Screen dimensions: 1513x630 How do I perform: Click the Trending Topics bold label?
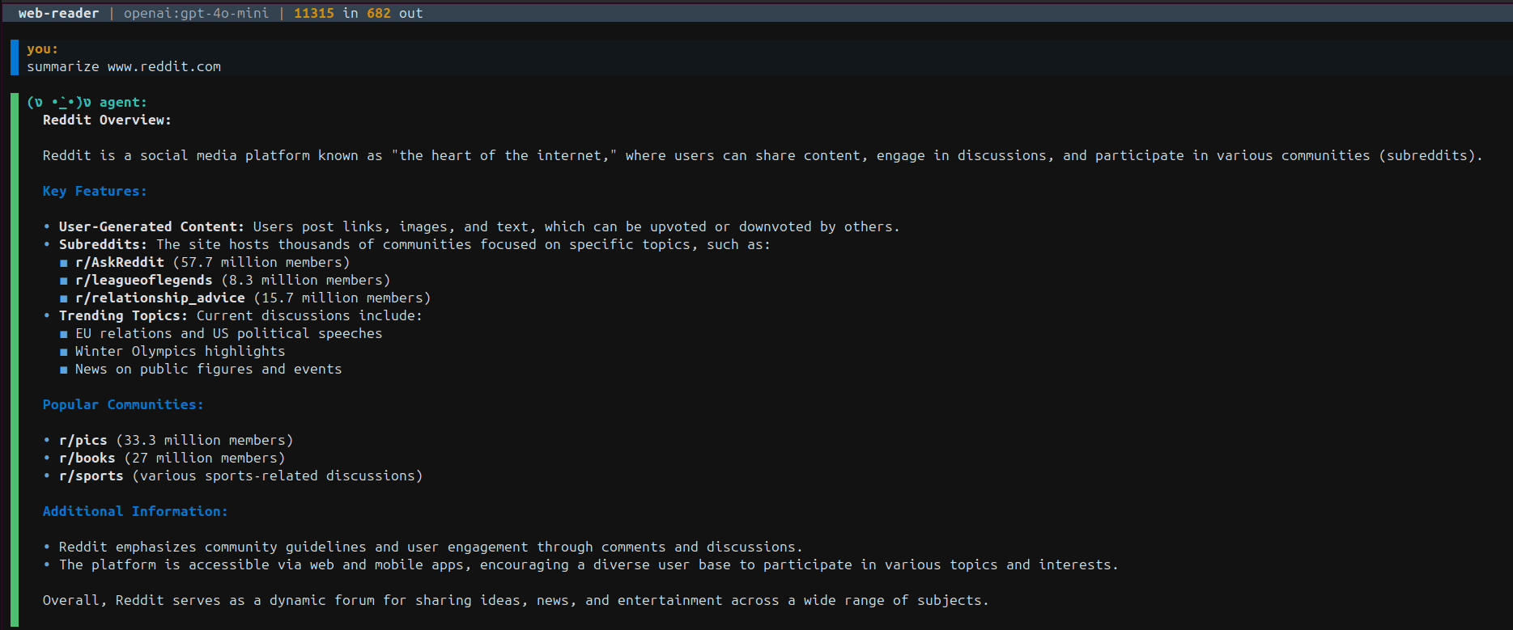123,316
